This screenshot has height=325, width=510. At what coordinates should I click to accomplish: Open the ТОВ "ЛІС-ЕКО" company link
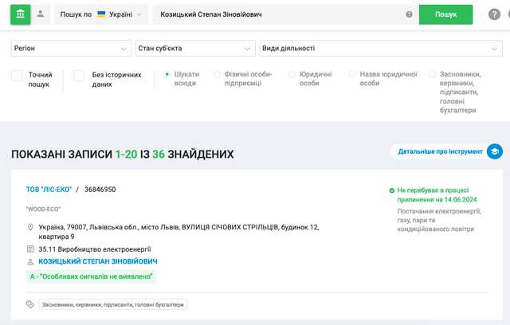click(x=49, y=190)
